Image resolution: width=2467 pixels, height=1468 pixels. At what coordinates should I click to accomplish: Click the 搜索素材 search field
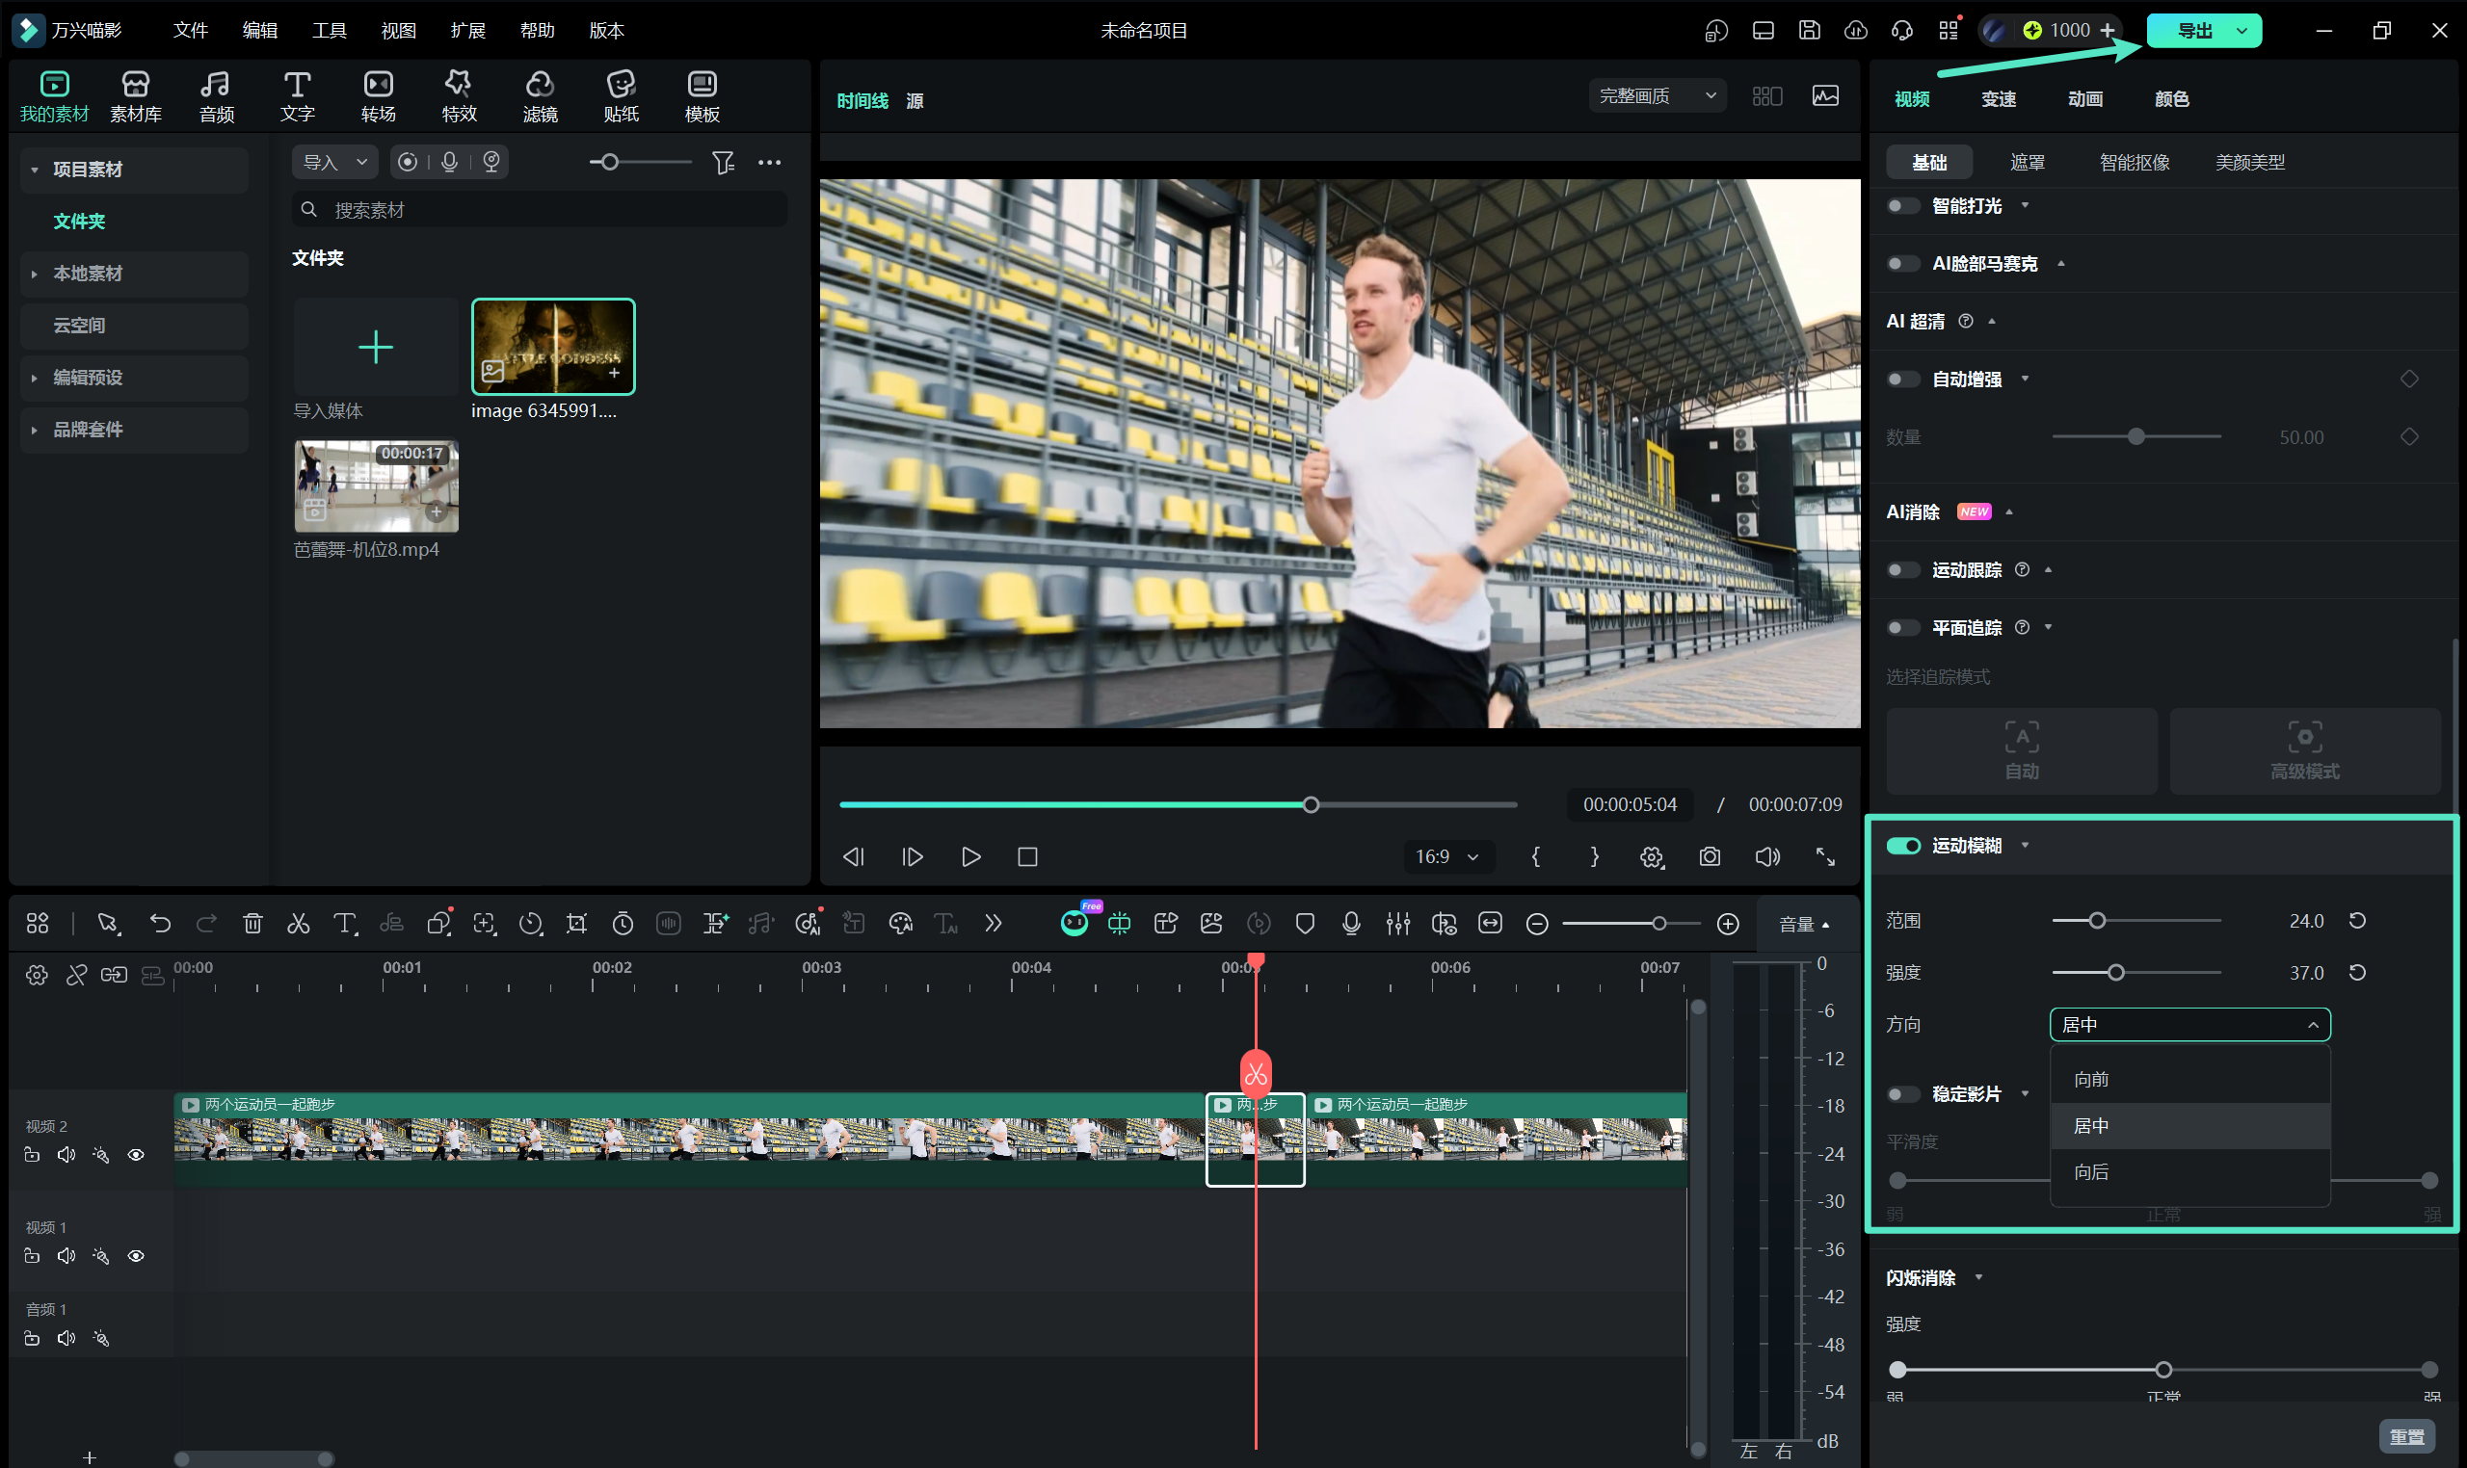pyautogui.click(x=541, y=210)
